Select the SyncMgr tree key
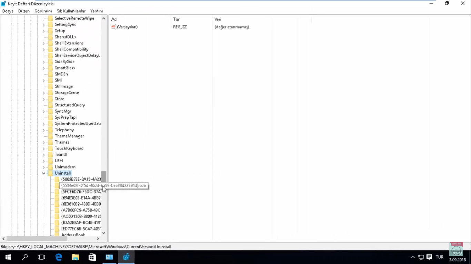 coord(63,111)
